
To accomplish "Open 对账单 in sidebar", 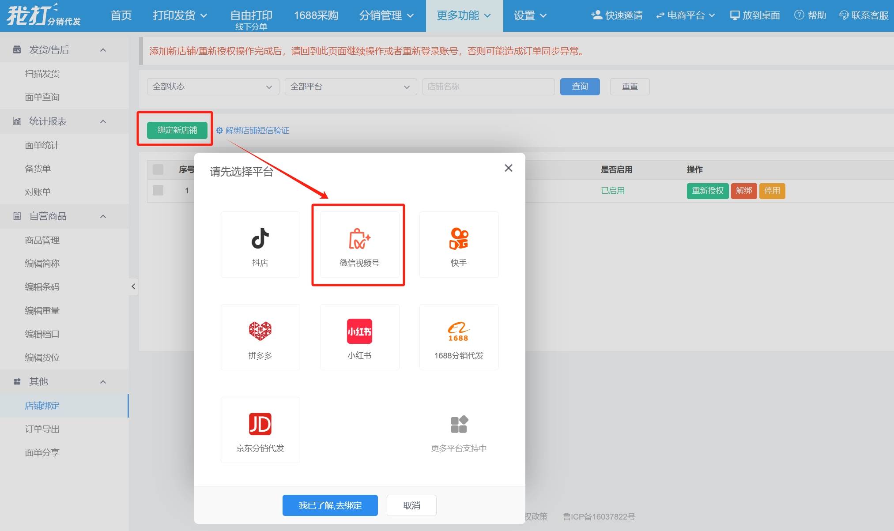I will coord(38,192).
